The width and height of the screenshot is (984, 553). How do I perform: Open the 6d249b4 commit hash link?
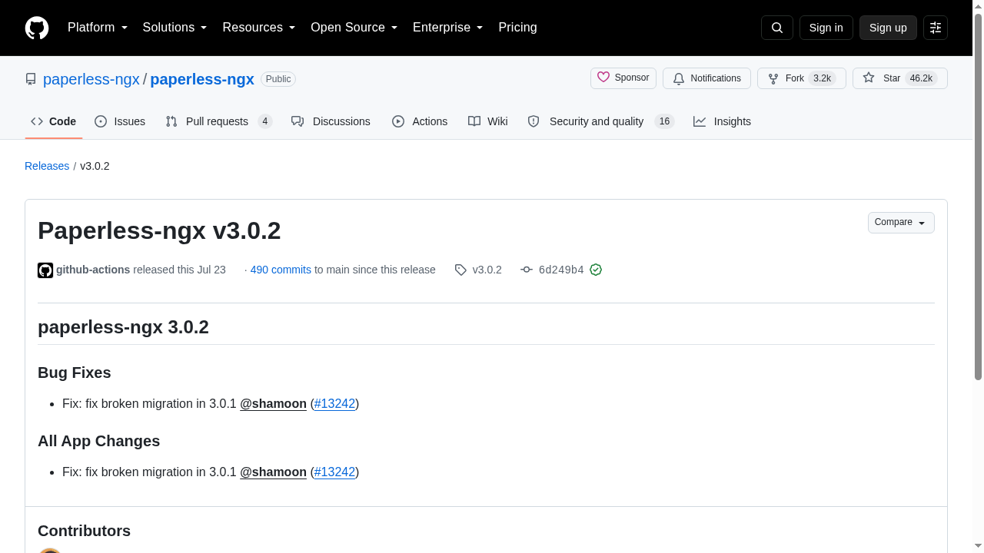(x=561, y=270)
